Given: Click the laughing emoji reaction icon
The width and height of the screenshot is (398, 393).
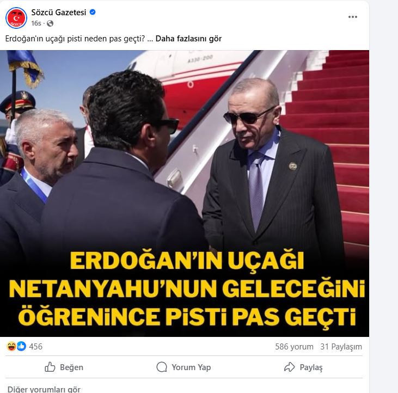Looking at the screenshot, I should tap(11, 346).
